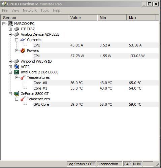Open the File menu
Viewport: 161px width, 168px height.
click(x=5, y=10)
